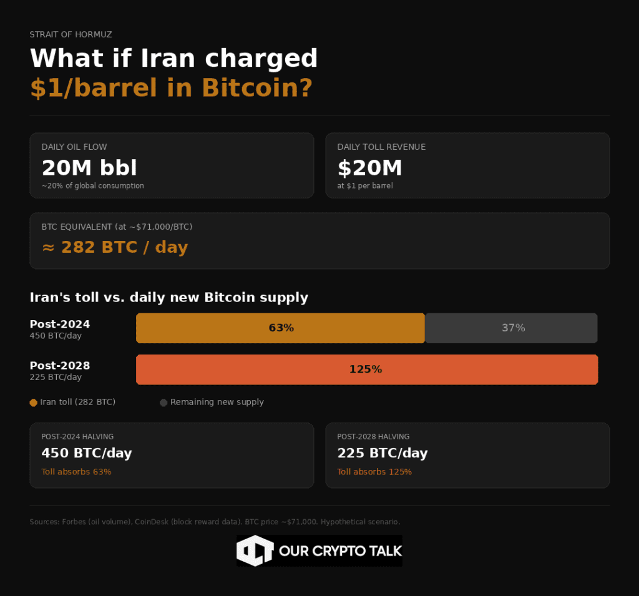Click the Toll absorbs 125% text
The image size is (639, 596).
374,472
